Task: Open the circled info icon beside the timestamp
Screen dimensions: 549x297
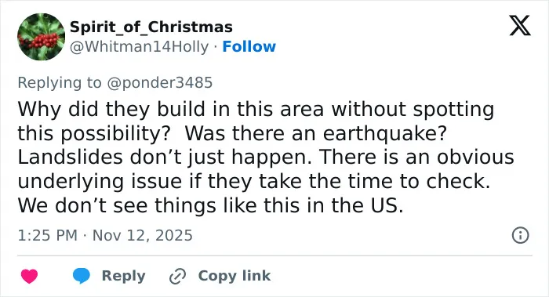Action: (520, 235)
